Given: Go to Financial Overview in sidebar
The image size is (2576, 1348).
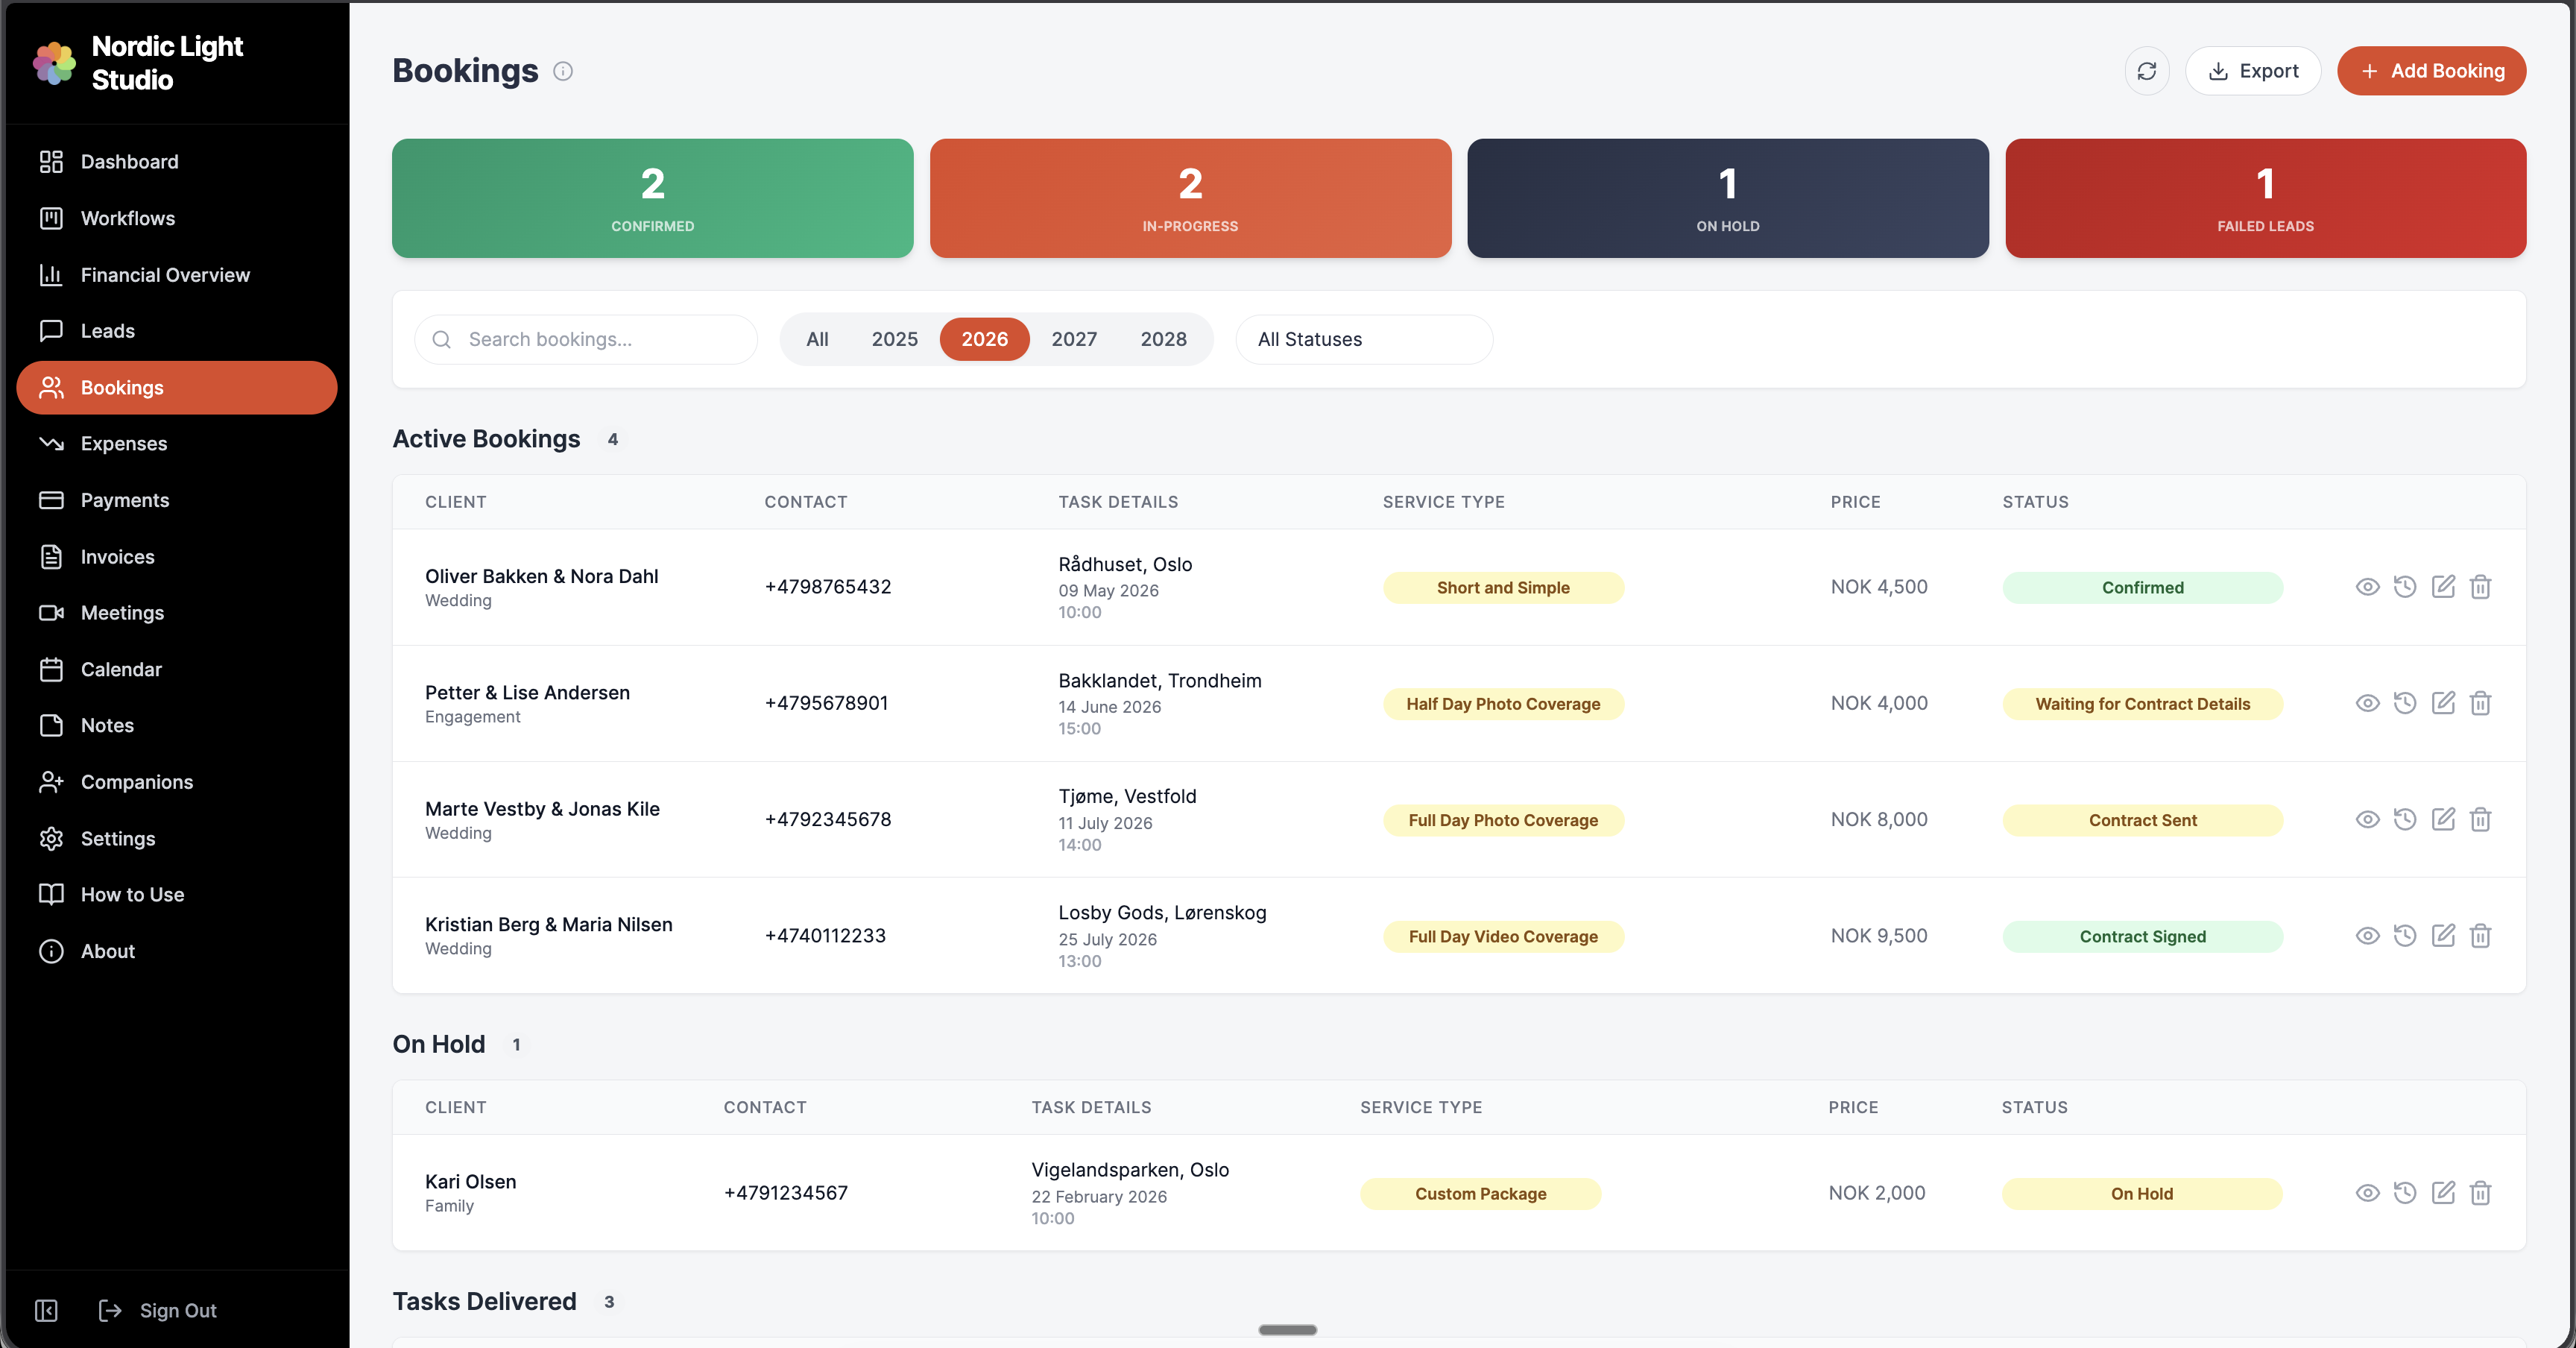Looking at the screenshot, I should pyautogui.click(x=165, y=275).
